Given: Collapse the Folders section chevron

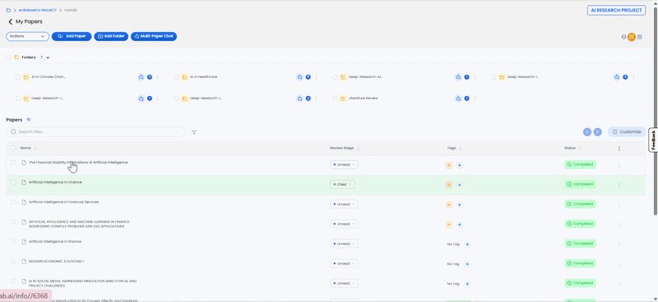Looking at the screenshot, I should 48,57.
